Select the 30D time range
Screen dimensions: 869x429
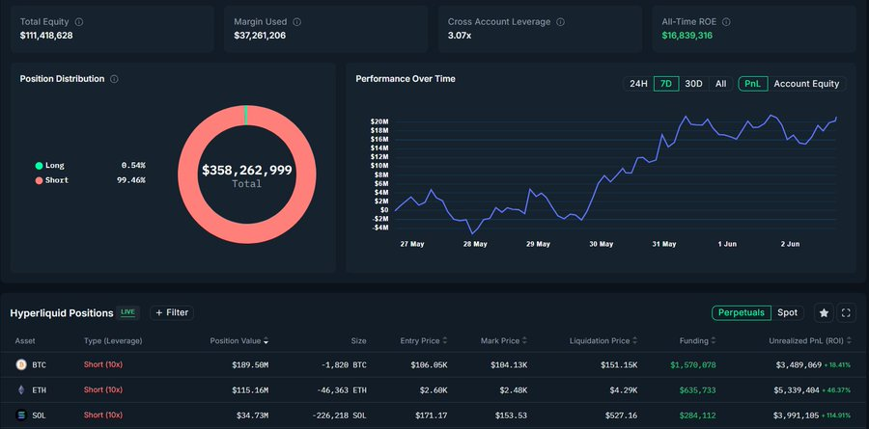click(x=693, y=84)
